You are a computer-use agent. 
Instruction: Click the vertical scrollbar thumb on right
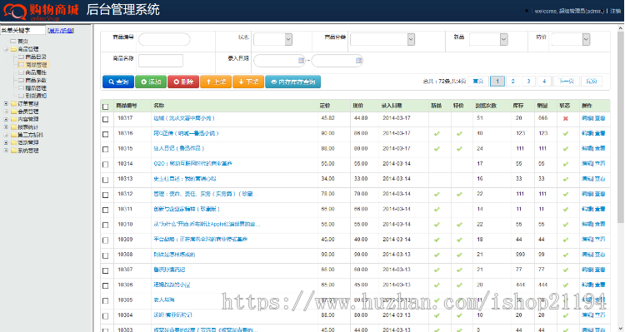pos(621,127)
